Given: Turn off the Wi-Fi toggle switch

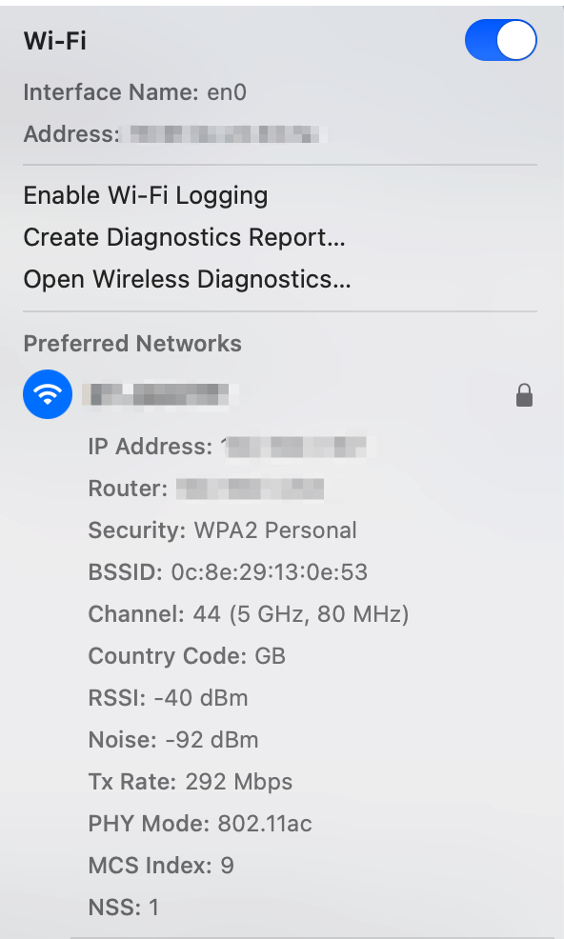Looking at the screenshot, I should tap(500, 40).
